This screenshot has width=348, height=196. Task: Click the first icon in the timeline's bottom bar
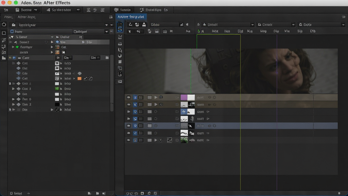pos(128,193)
